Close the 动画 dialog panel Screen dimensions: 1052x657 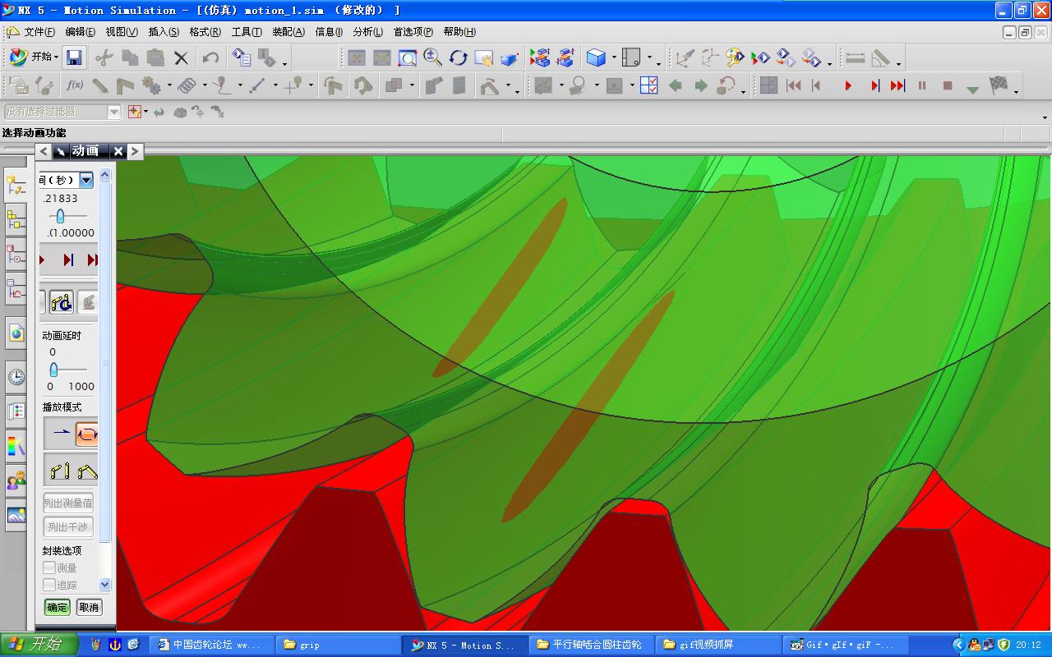point(118,151)
